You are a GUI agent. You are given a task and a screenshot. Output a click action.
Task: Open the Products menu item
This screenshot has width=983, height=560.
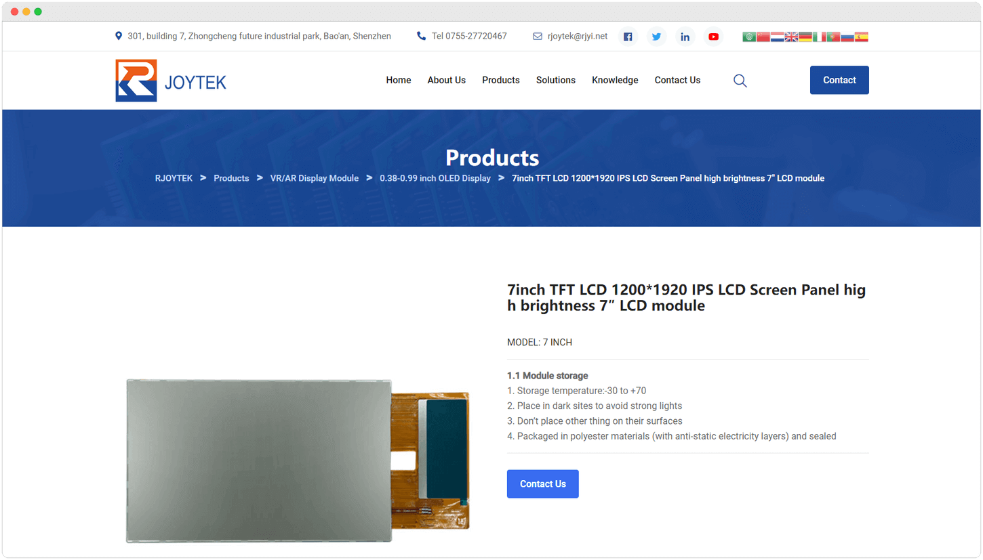click(x=501, y=80)
